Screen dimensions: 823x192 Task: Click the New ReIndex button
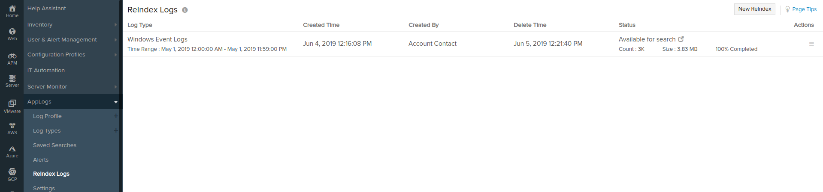(754, 9)
